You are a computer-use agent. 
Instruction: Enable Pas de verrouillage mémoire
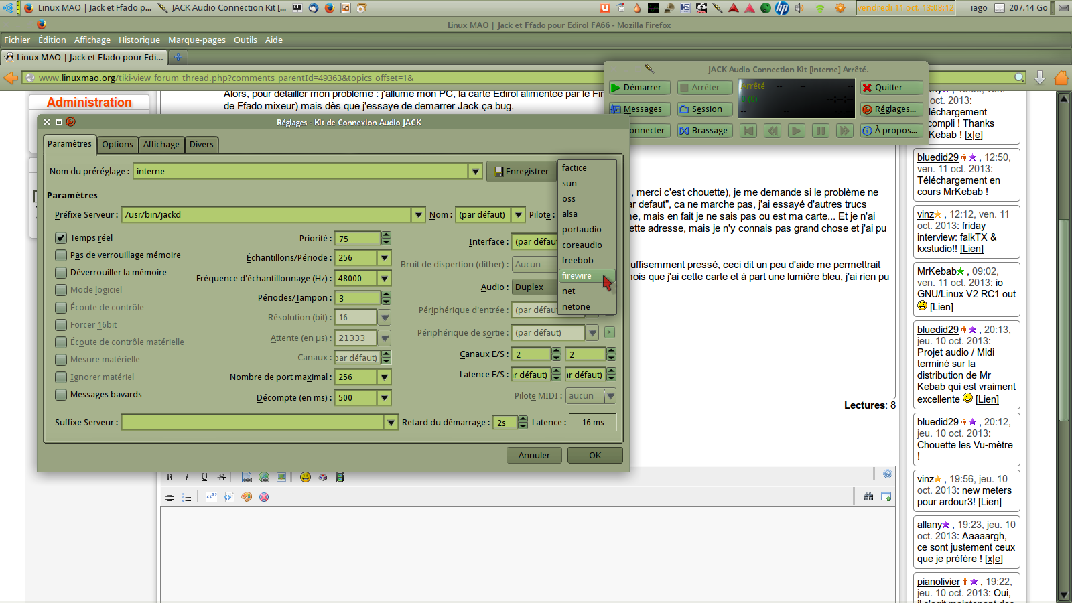[x=61, y=255]
